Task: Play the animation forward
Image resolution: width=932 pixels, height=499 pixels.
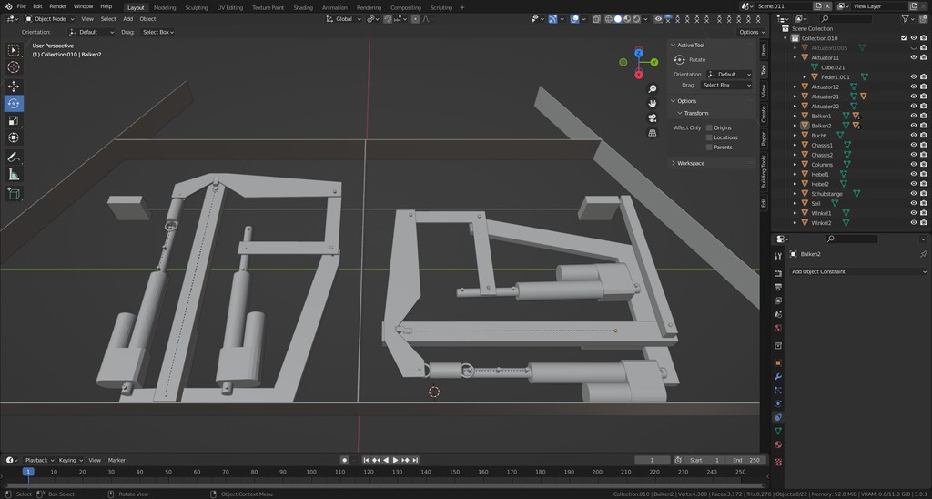Action: pyautogui.click(x=395, y=460)
